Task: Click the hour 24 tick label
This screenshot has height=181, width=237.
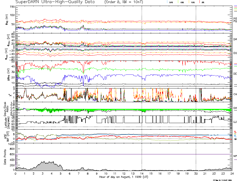Action: point(232,174)
